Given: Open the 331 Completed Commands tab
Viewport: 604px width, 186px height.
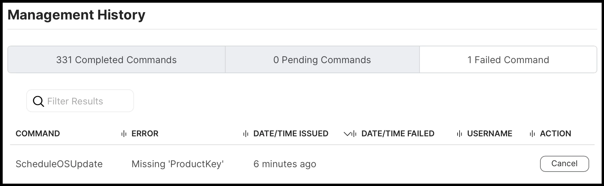Looking at the screenshot, I should (x=116, y=60).
